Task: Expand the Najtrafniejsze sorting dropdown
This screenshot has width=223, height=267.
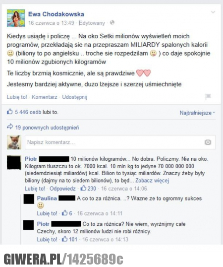Action: 197,113
